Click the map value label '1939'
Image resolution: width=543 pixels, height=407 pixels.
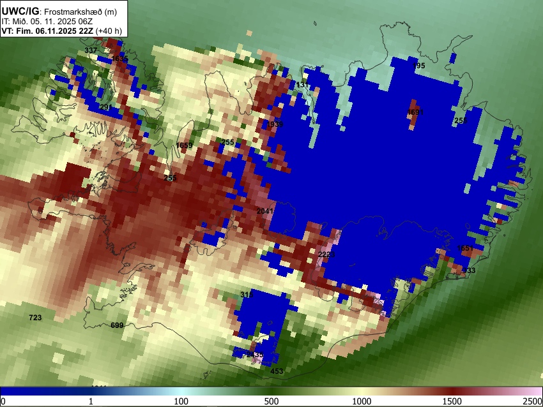pos(275,124)
